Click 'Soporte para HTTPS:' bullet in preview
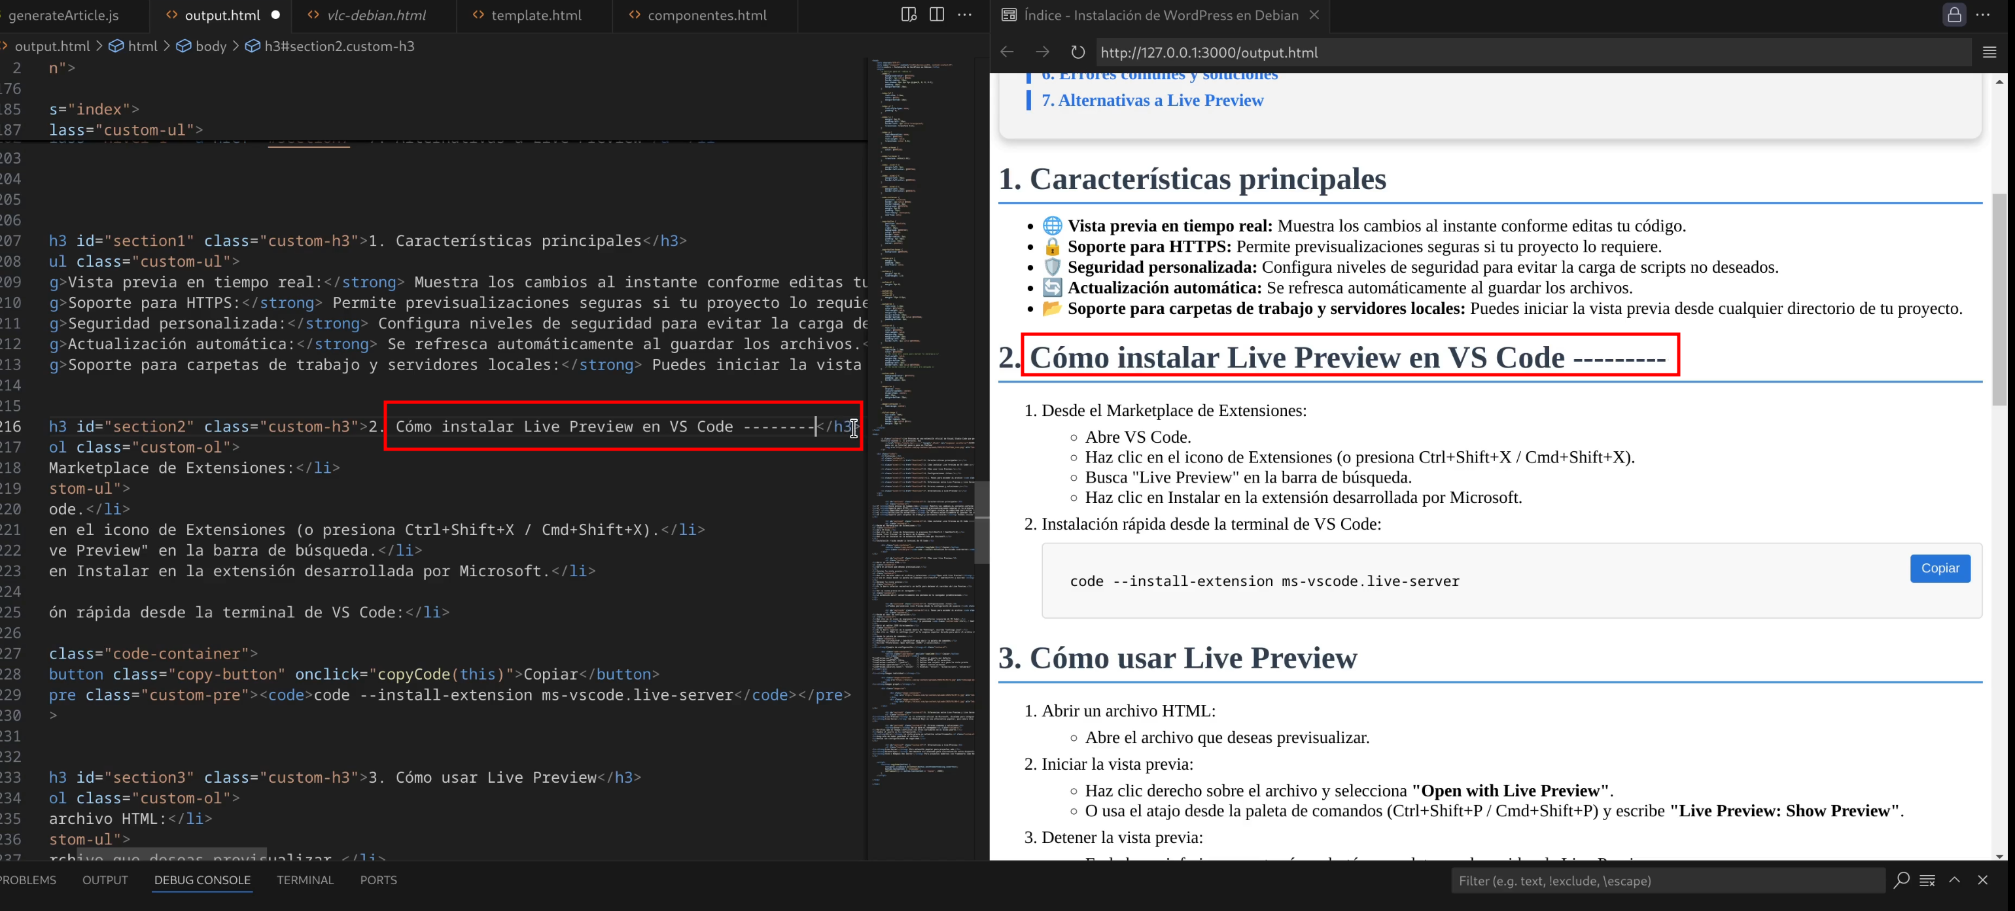 [1149, 247]
